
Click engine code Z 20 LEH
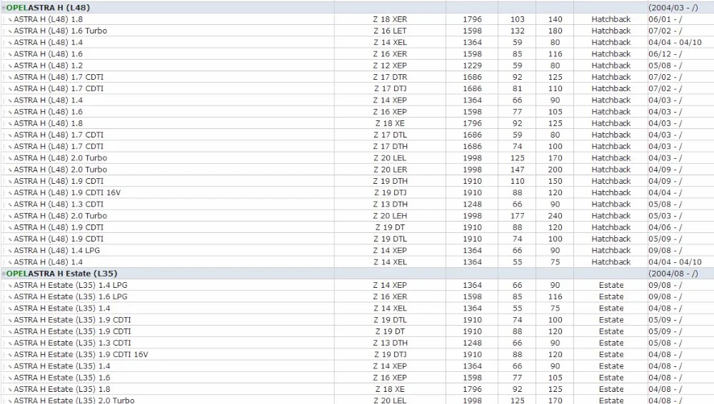point(391,216)
